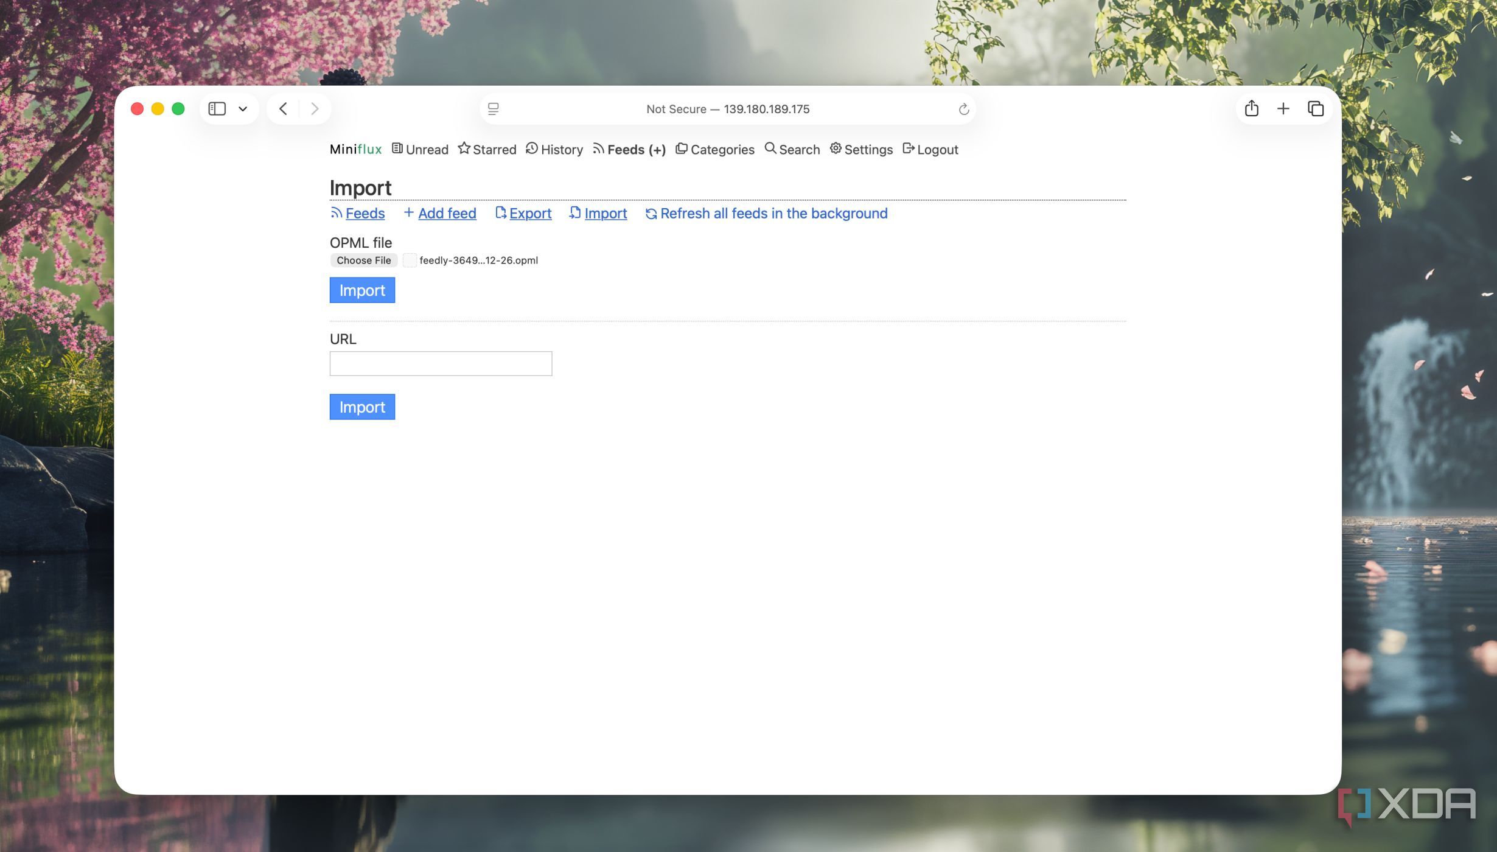Click the Safari sidebar toggle icon
Viewport: 1497px width, 852px height.
coord(217,109)
